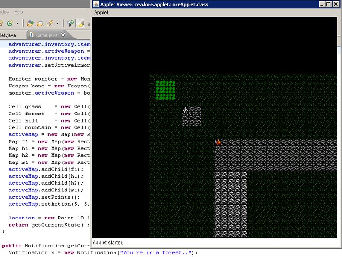This screenshot has height=257, width=342.
Task: Click the 'Map f1 = new Map' code line
Action: point(49,142)
